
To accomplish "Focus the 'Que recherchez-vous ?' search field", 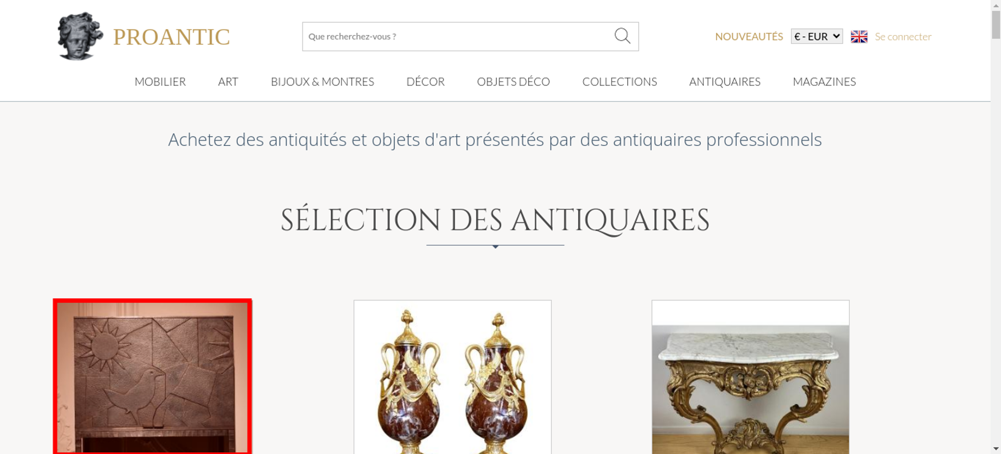I will pyautogui.click(x=458, y=36).
